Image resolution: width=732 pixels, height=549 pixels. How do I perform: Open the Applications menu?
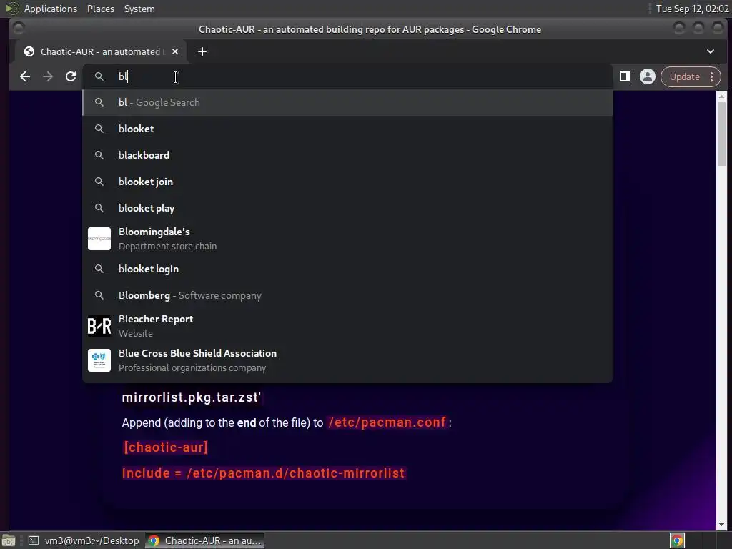point(51,9)
